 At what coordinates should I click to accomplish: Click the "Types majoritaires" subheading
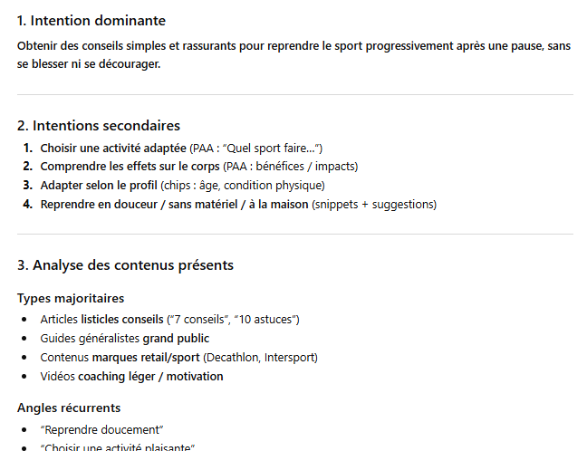click(71, 298)
